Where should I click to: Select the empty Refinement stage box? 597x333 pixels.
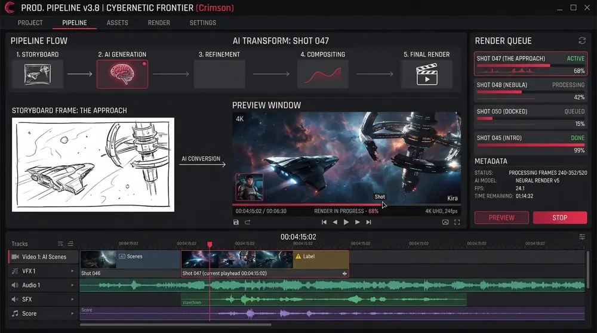219,74
